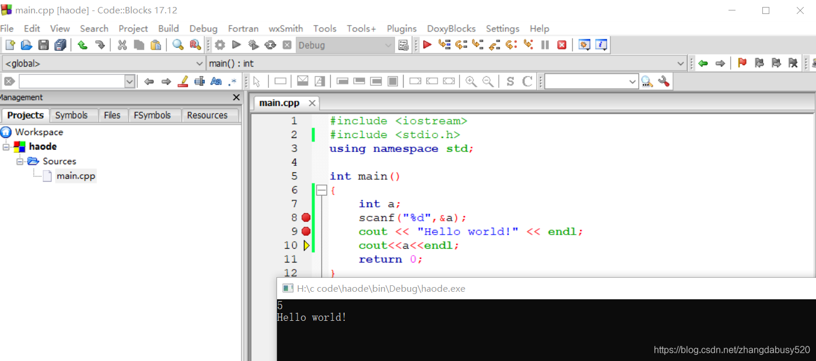Screen dimensions: 816x361
Task: Undo the last edit with the green arrow
Action: click(x=83, y=45)
